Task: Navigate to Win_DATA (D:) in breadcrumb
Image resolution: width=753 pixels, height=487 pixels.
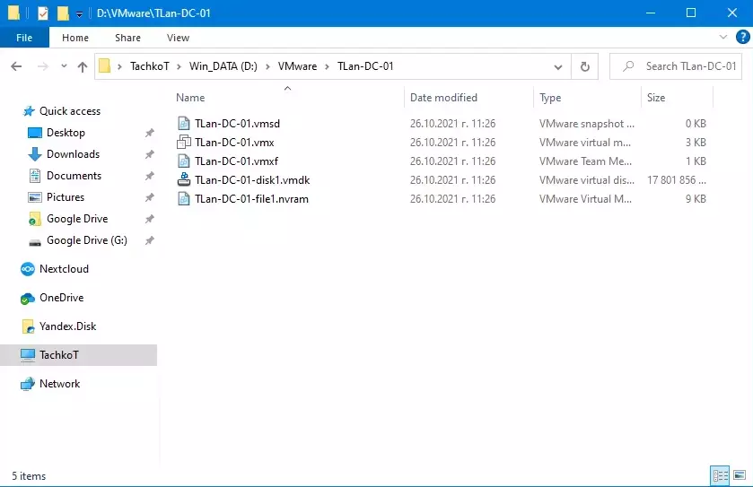Action: [x=223, y=66]
